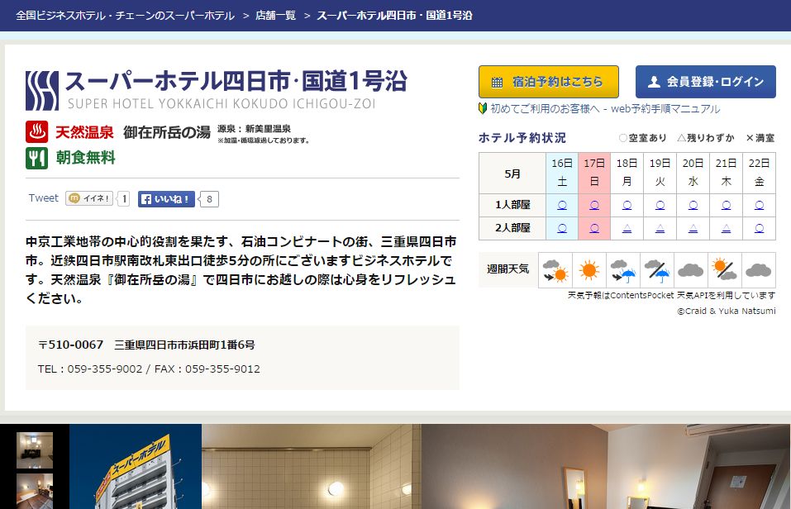
Task: Click the hotel building exterior photo
Action: pyautogui.click(x=136, y=467)
